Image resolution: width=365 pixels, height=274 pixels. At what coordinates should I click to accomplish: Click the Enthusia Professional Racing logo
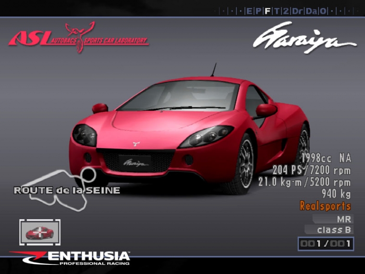[x=70, y=258]
